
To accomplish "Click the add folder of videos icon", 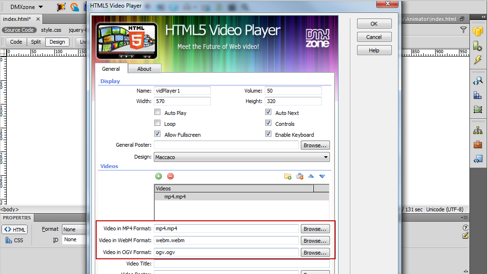I will pyautogui.click(x=288, y=176).
